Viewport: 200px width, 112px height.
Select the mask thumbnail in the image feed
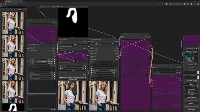pos(13,107)
